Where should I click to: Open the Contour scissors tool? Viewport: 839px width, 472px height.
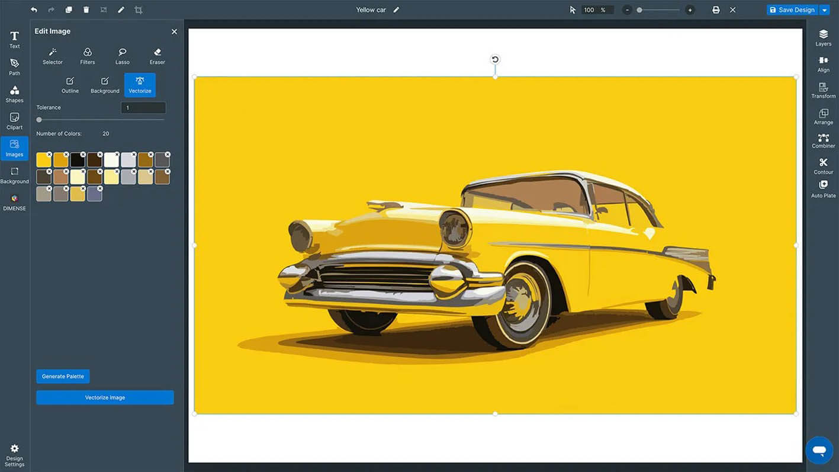click(x=823, y=166)
